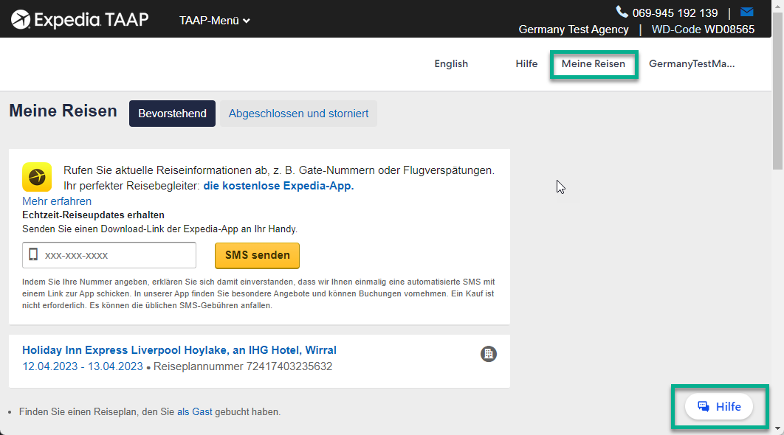Click the 12.04.2023 - 13.04.2023 date link

[x=83, y=366]
